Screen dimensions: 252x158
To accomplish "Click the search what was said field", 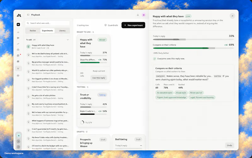I will (x=48, y=23).
